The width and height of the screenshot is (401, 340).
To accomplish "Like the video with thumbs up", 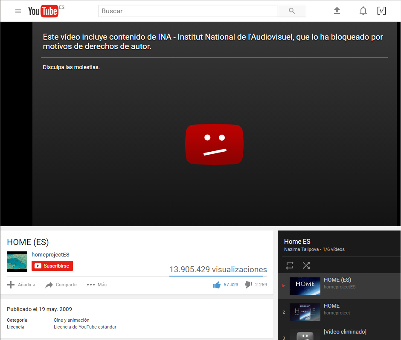I will click(217, 285).
